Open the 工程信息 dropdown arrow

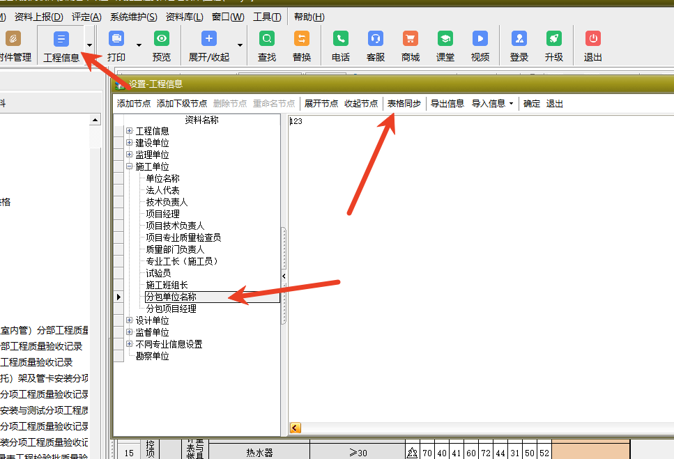[x=89, y=45]
